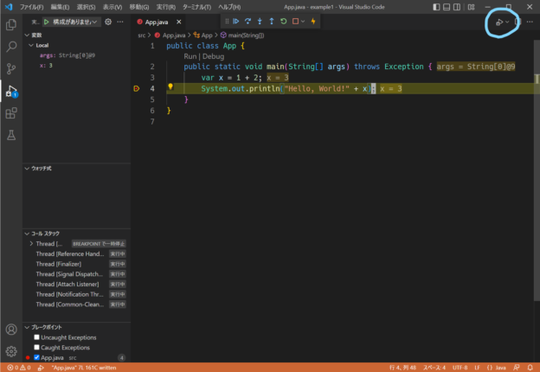Toggle the panel layout icon
540x372 pixels.
tap(447, 7)
